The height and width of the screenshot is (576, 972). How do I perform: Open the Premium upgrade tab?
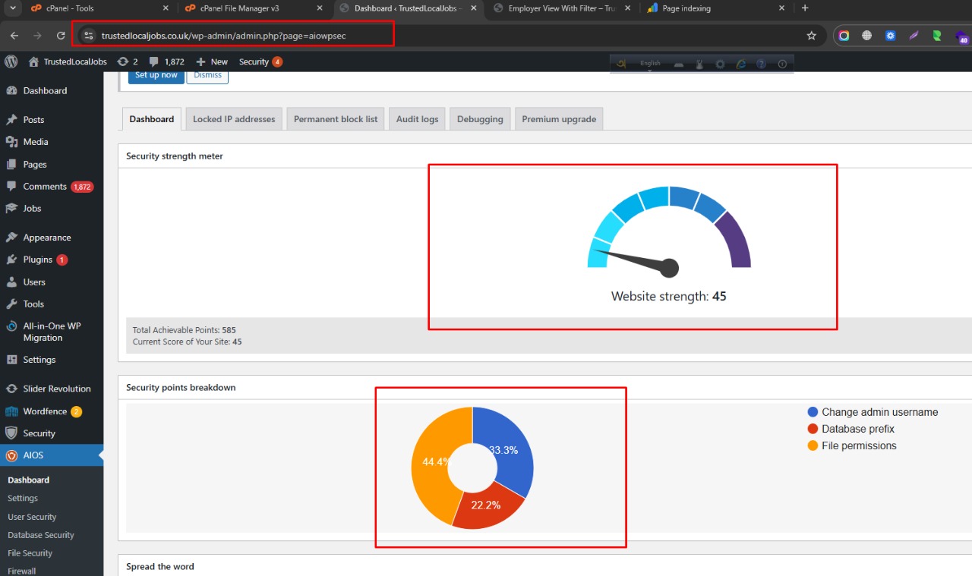tap(559, 119)
